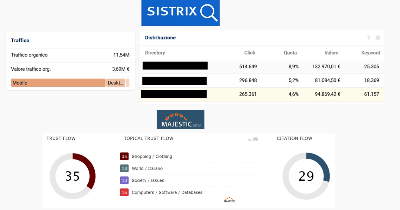The height and width of the screenshot is (210, 400).
Task: Click the SISTRIX logo banner
Action: click(180, 13)
